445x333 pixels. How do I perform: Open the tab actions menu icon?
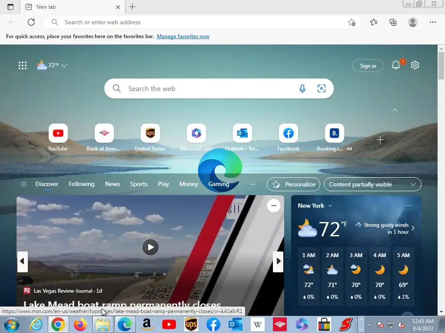pyautogui.click(x=10, y=7)
